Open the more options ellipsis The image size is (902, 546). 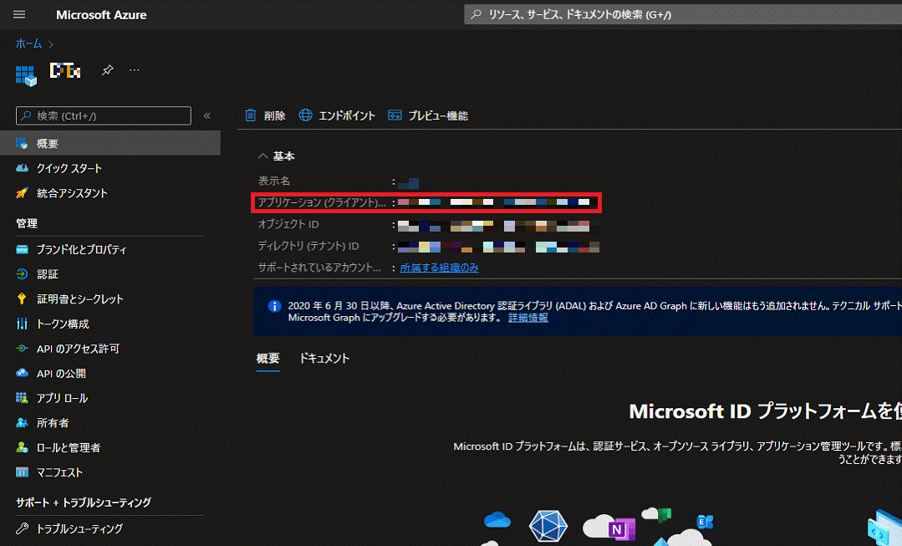tap(134, 70)
